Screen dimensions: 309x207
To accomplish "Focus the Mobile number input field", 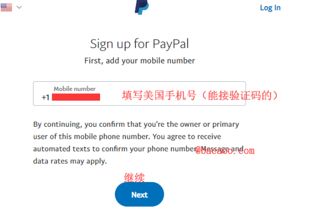I will [139, 94].
